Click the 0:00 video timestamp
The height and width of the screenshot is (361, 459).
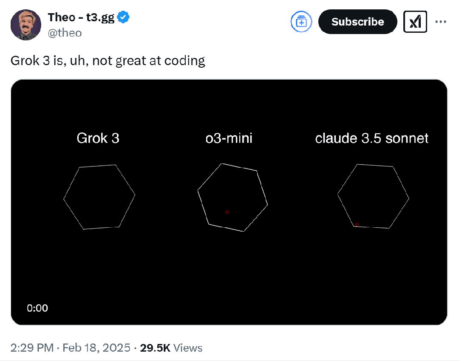pyautogui.click(x=37, y=308)
